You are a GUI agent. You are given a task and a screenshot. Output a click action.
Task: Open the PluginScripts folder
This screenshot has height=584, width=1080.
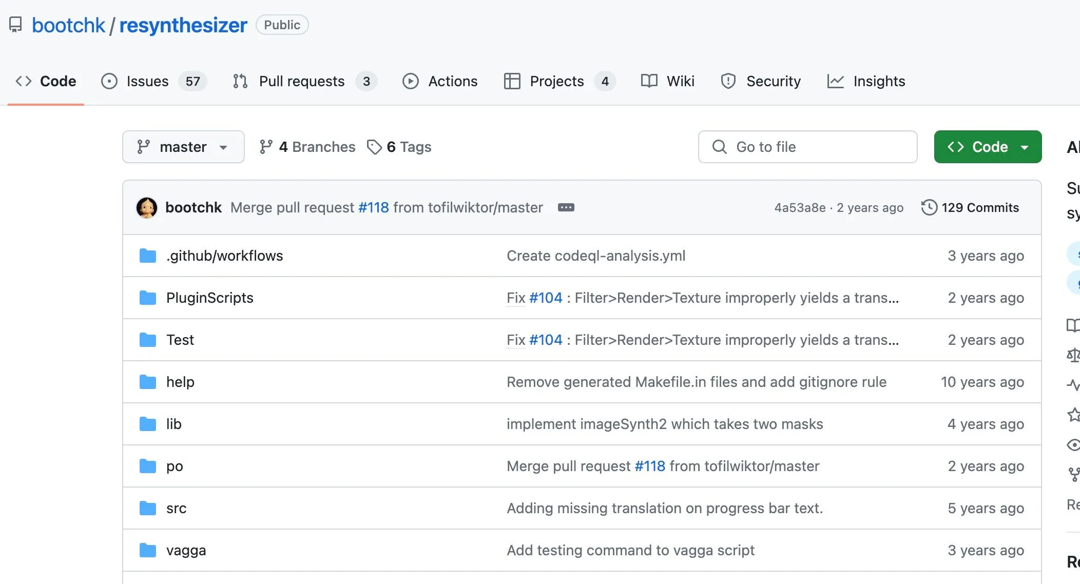[209, 298]
